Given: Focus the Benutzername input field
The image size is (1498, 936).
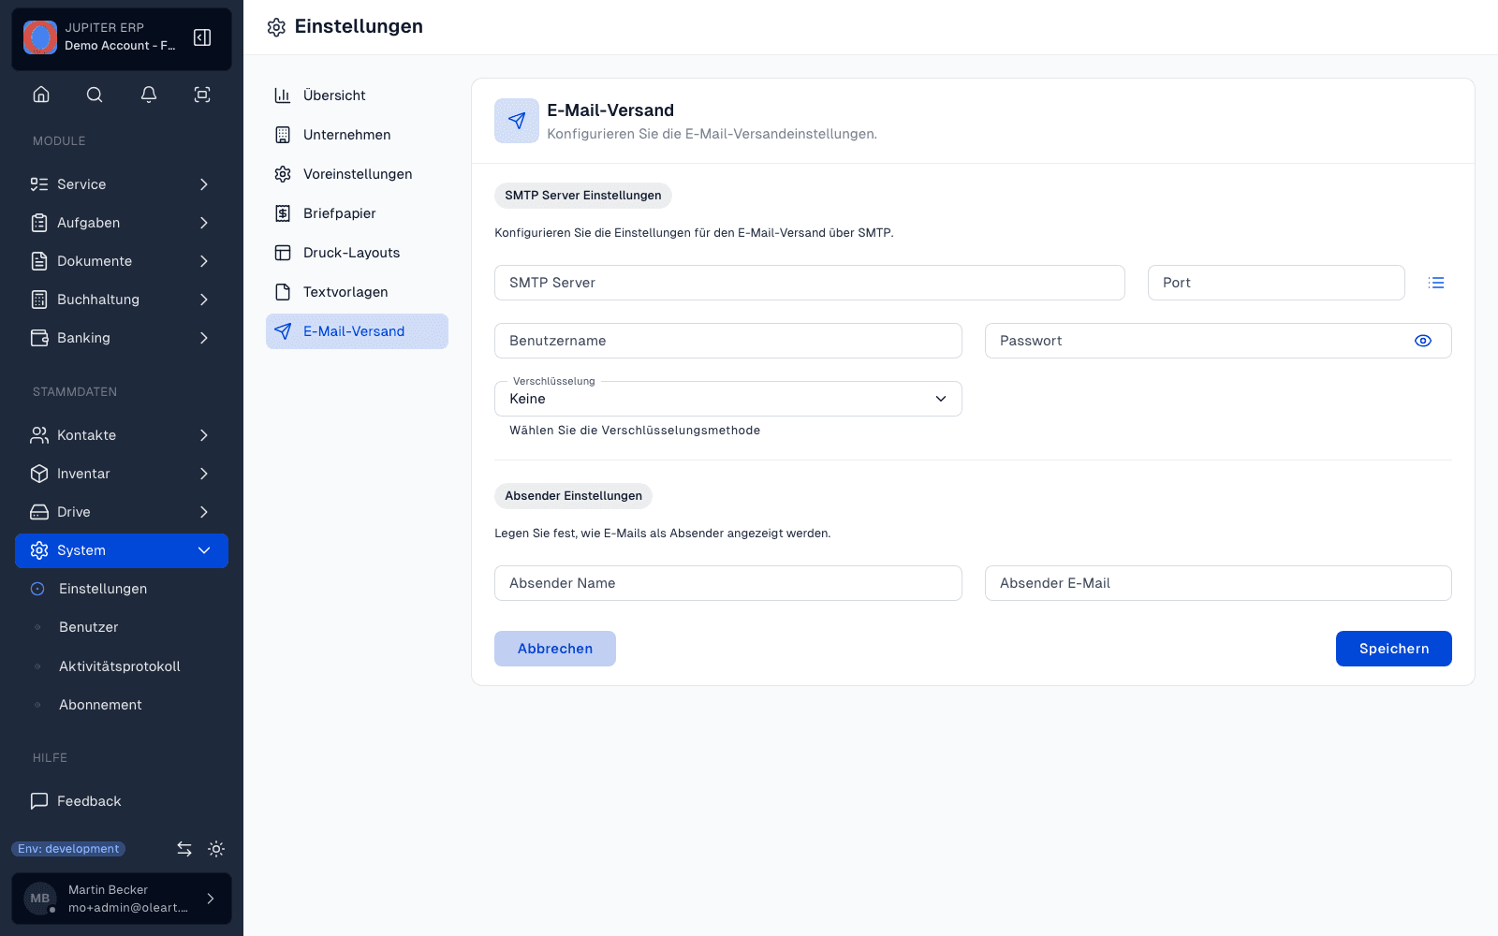Looking at the screenshot, I should [x=727, y=341].
